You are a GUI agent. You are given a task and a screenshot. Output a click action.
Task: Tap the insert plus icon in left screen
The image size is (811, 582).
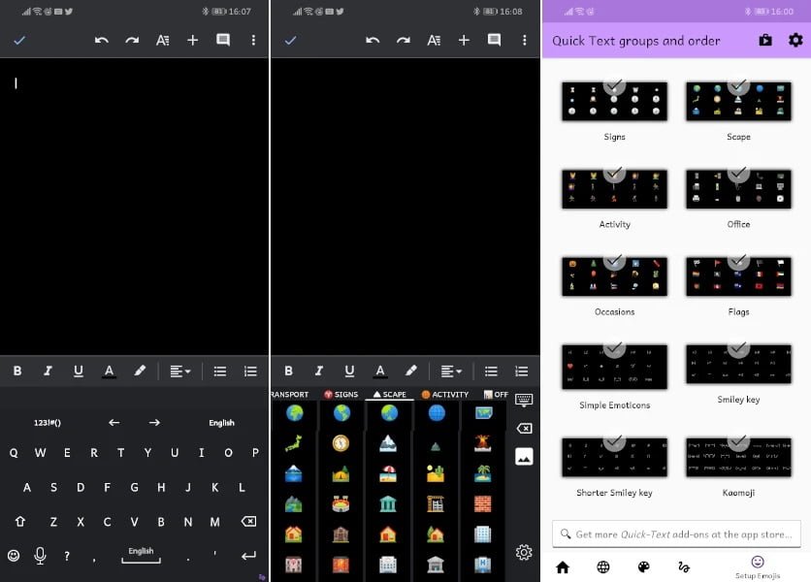[192, 41]
